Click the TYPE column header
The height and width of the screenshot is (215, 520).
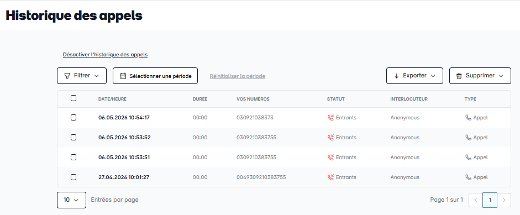click(x=470, y=99)
